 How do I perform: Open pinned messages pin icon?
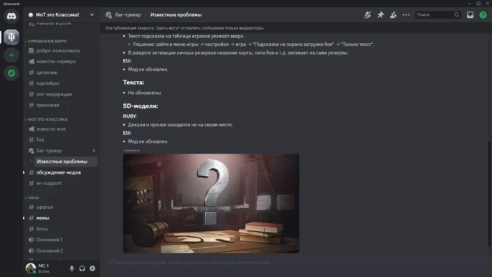381,15
